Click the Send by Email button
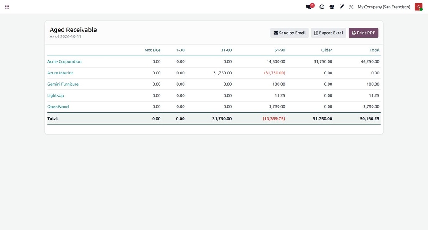This screenshot has width=428, height=230. 289,33
